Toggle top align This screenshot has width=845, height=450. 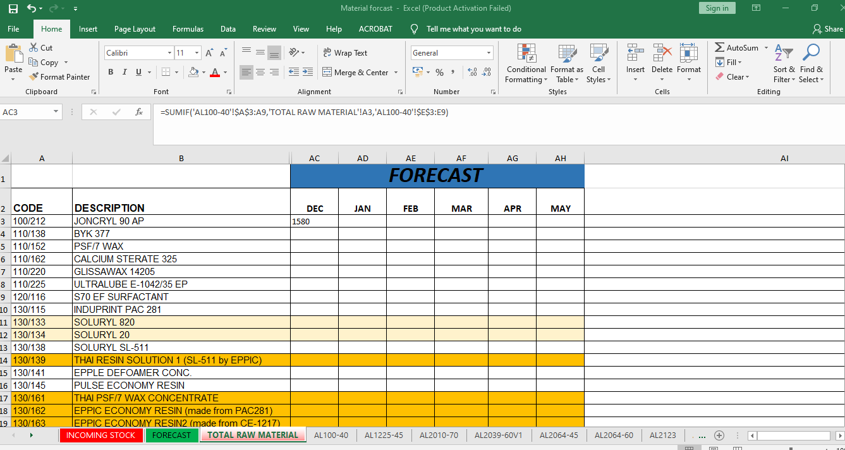point(246,52)
